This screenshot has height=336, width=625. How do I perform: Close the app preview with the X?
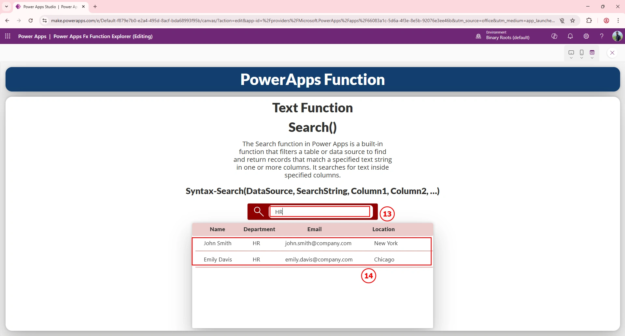(x=612, y=53)
